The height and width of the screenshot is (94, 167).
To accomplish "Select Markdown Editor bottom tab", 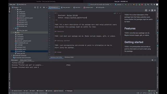I will click(x=69, y=57).
